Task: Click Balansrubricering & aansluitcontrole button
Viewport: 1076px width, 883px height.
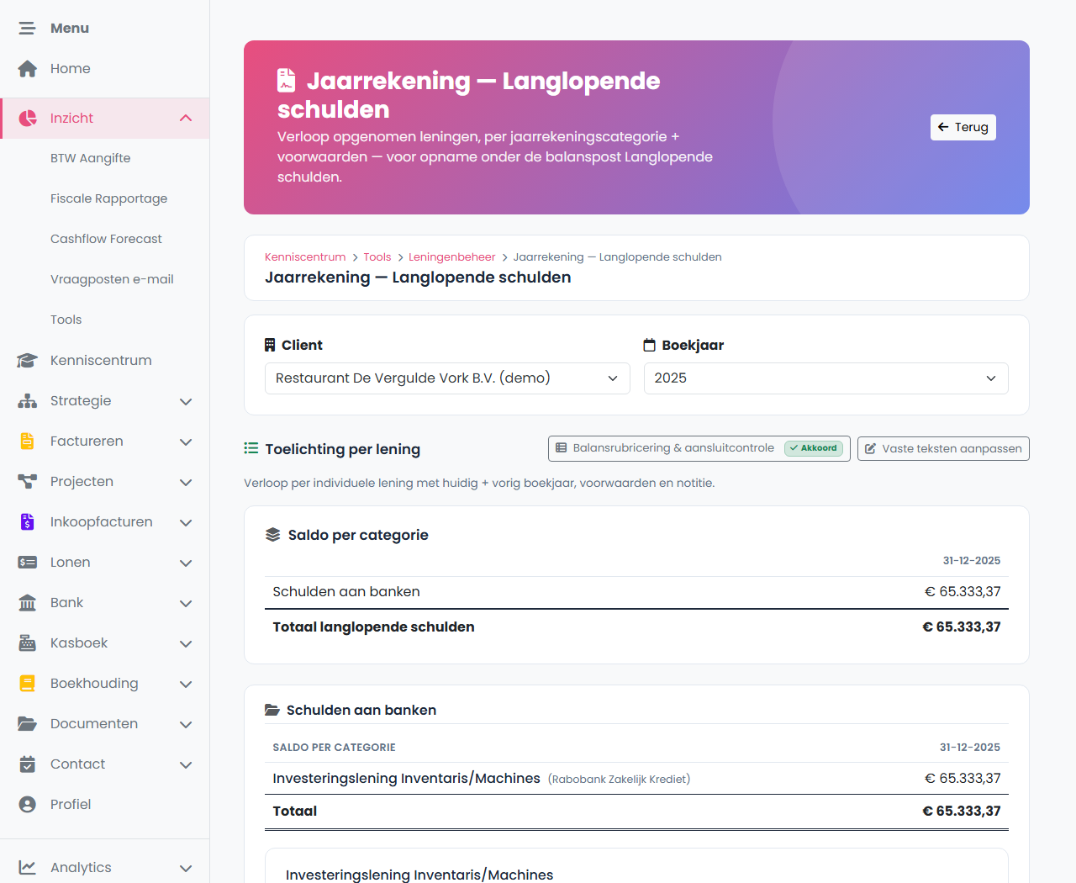Action: (x=699, y=448)
